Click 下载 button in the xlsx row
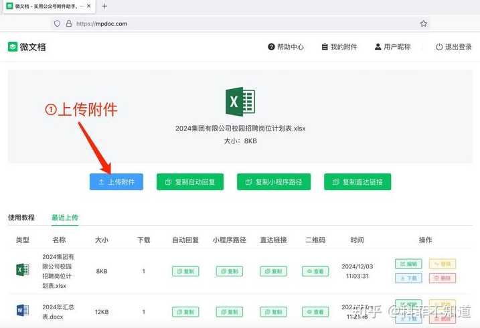This screenshot has height=328, width=480. click(408, 278)
